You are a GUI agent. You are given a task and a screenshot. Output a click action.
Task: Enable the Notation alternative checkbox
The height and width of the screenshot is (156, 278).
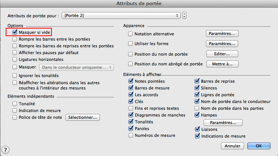[x=131, y=34]
